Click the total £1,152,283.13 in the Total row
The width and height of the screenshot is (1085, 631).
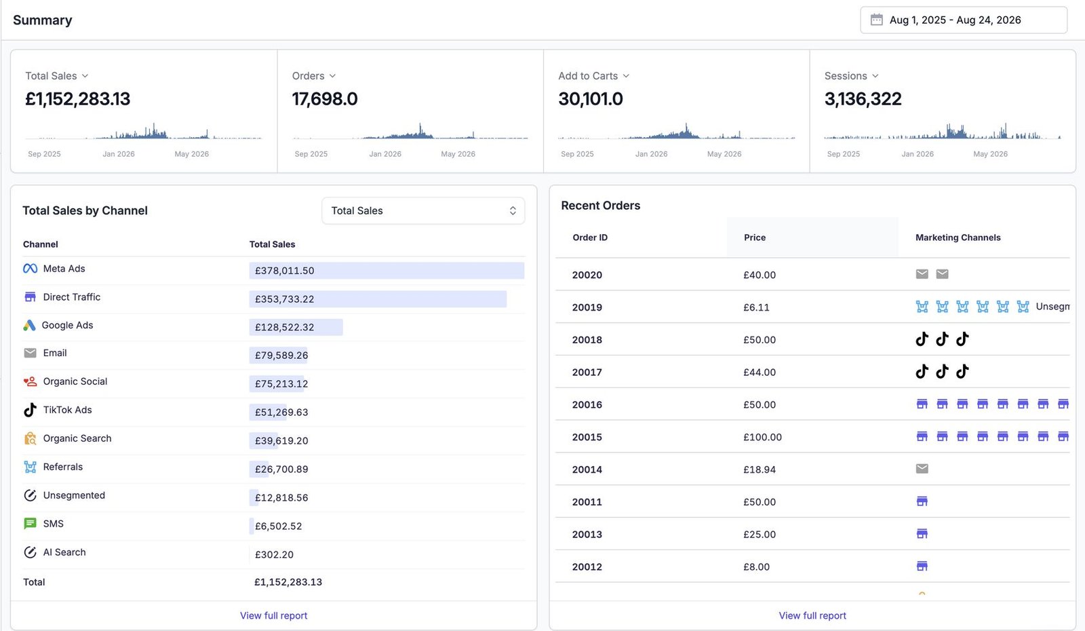(x=288, y=582)
